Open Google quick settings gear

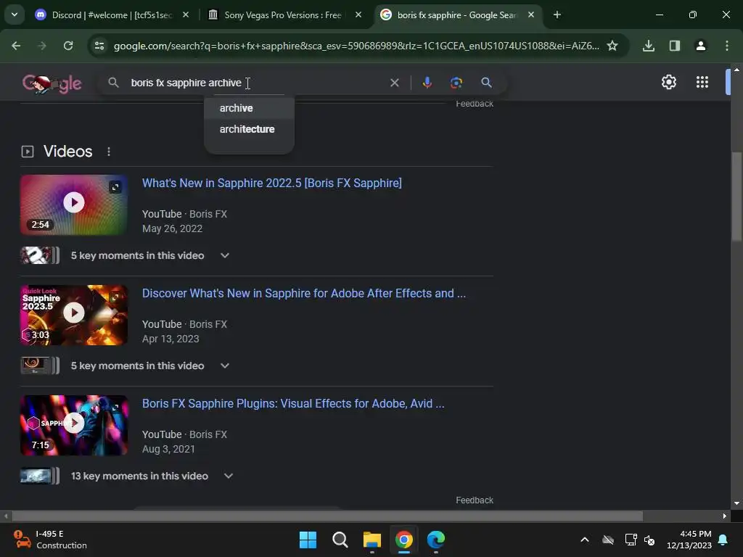(668, 83)
